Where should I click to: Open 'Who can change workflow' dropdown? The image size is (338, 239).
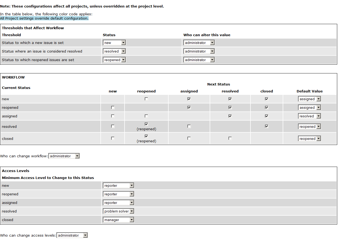64,156
